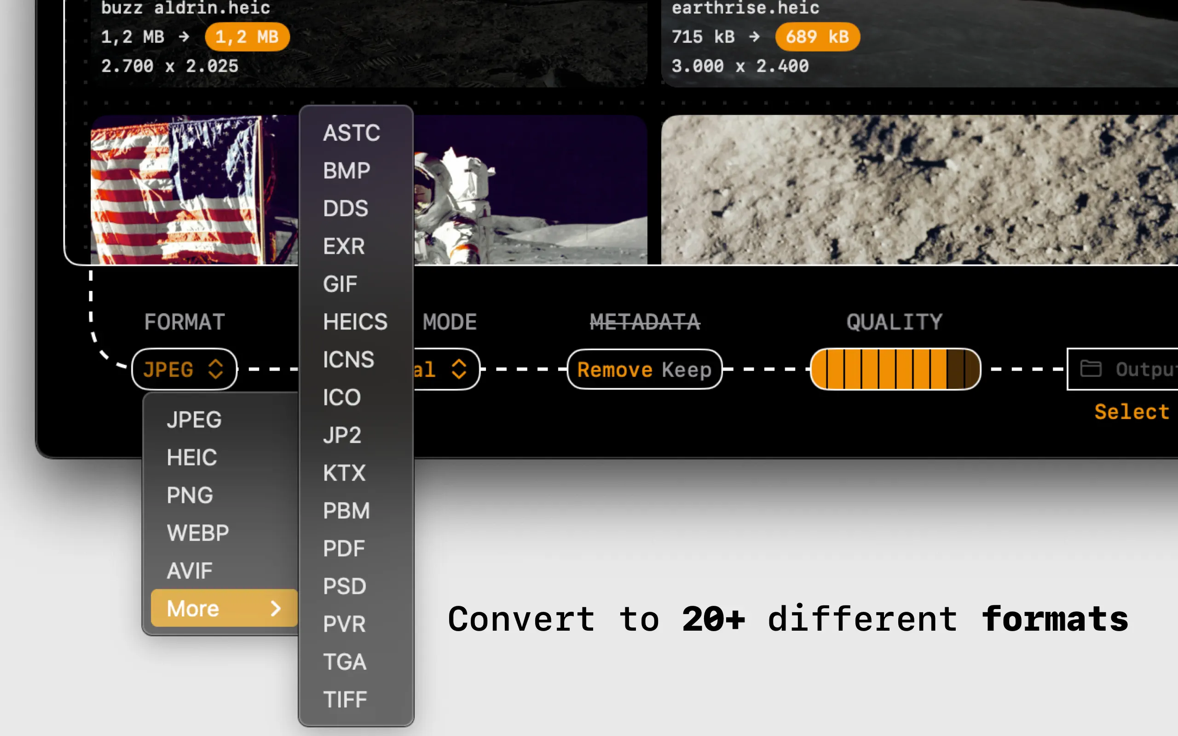Click the 689 kB size badge
This screenshot has width=1178, height=736.
tap(817, 37)
